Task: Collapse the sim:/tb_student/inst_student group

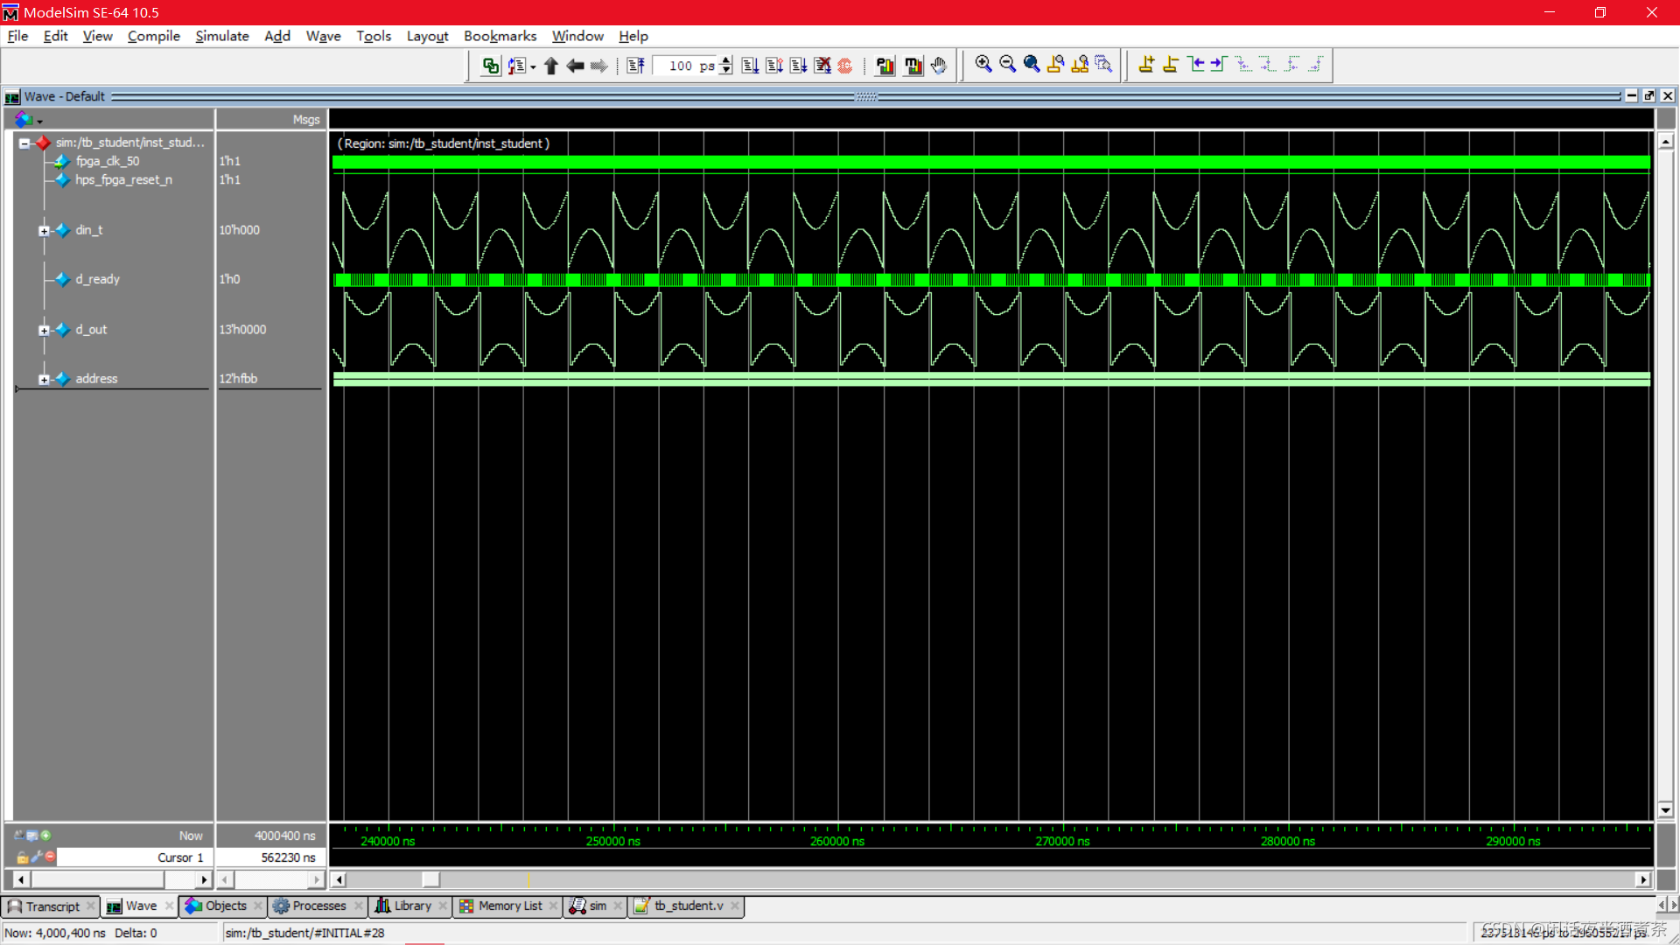Action: (24, 143)
